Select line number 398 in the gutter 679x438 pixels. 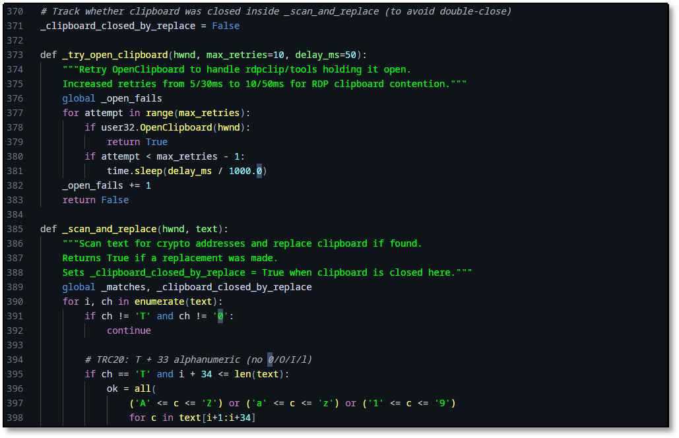click(15, 418)
